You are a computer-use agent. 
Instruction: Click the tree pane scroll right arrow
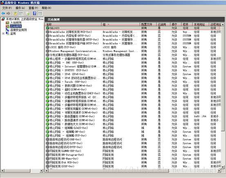tap(42, 171)
